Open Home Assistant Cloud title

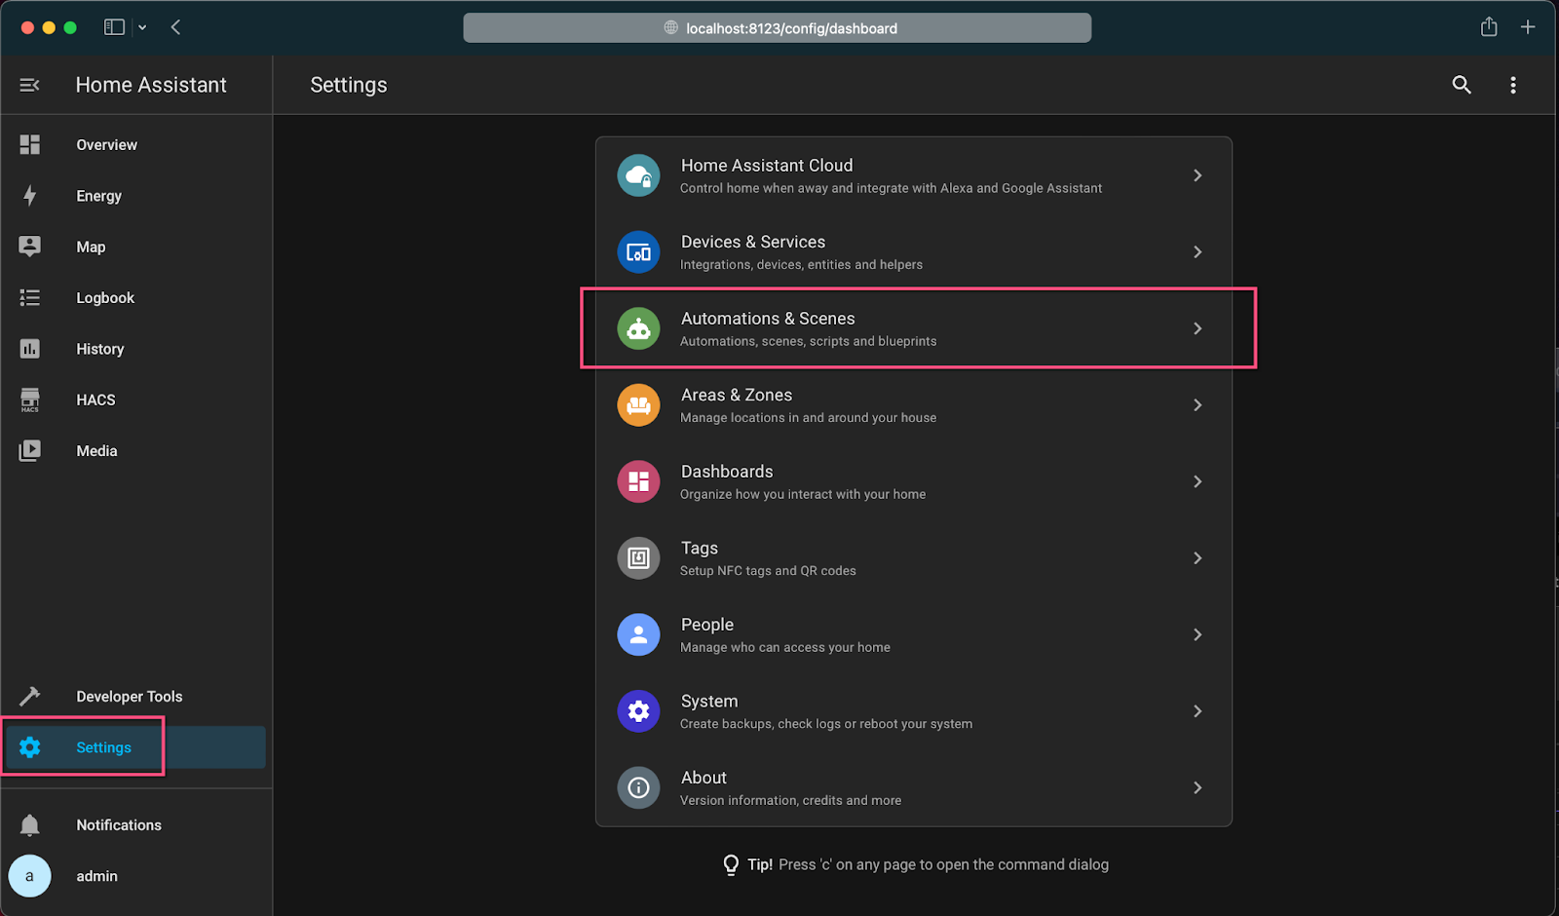[x=767, y=166]
